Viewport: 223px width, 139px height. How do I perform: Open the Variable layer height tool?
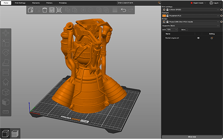pyautogui.click(x=115, y=10)
